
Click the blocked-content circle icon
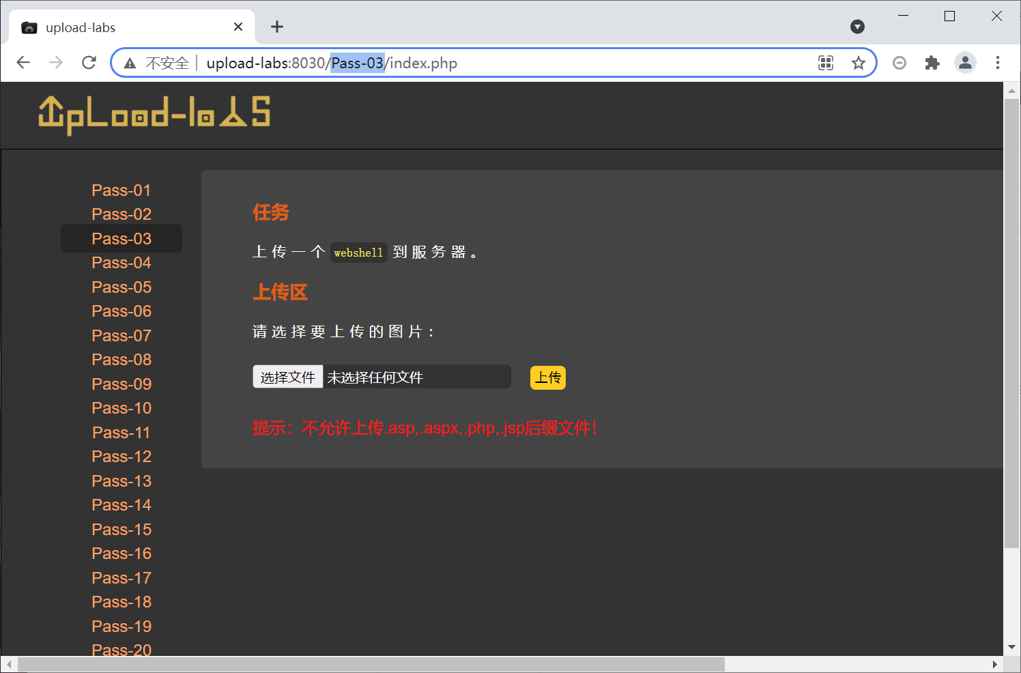pos(900,62)
